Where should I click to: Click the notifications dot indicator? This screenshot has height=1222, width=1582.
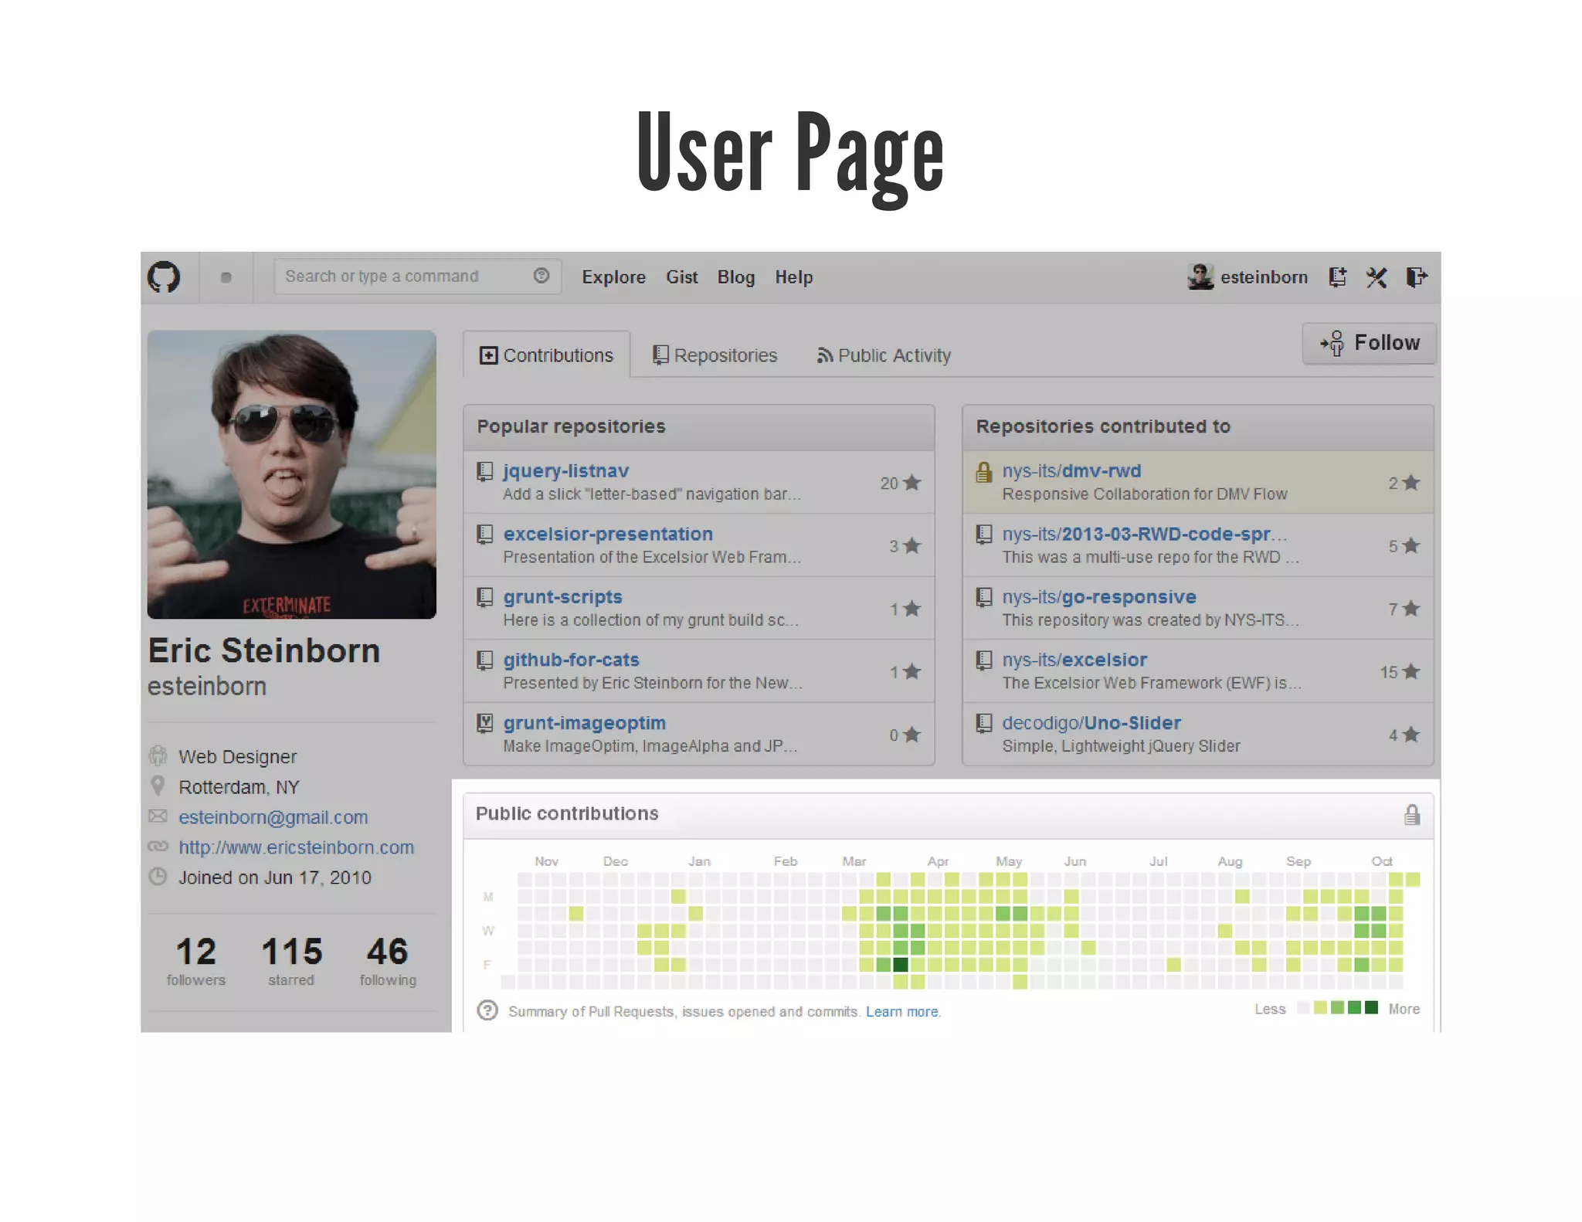point(226,277)
